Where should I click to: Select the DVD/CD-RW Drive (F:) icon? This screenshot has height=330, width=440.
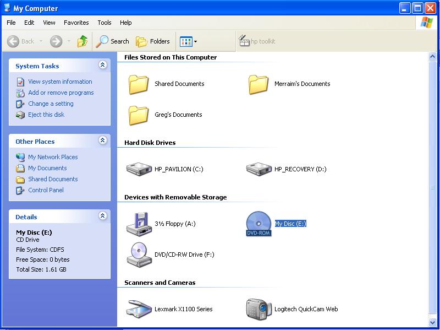click(139, 255)
